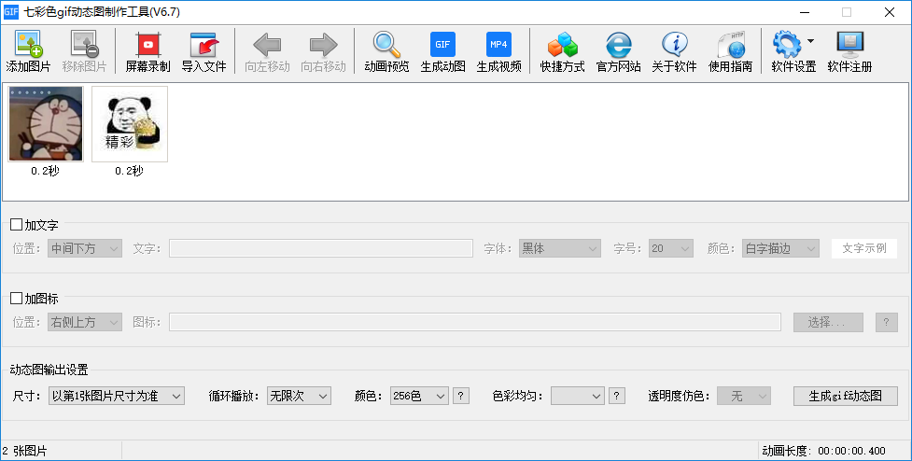Open the text color dropdown 白字描边
912x461 pixels.
[780, 248]
